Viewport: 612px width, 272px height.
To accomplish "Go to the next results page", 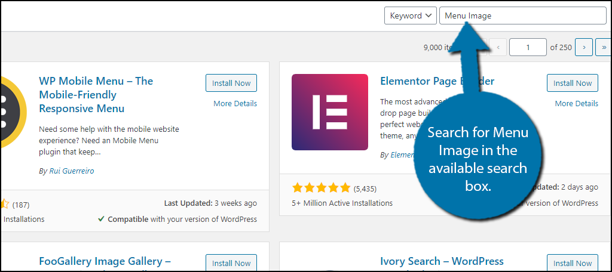I will pos(584,47).
